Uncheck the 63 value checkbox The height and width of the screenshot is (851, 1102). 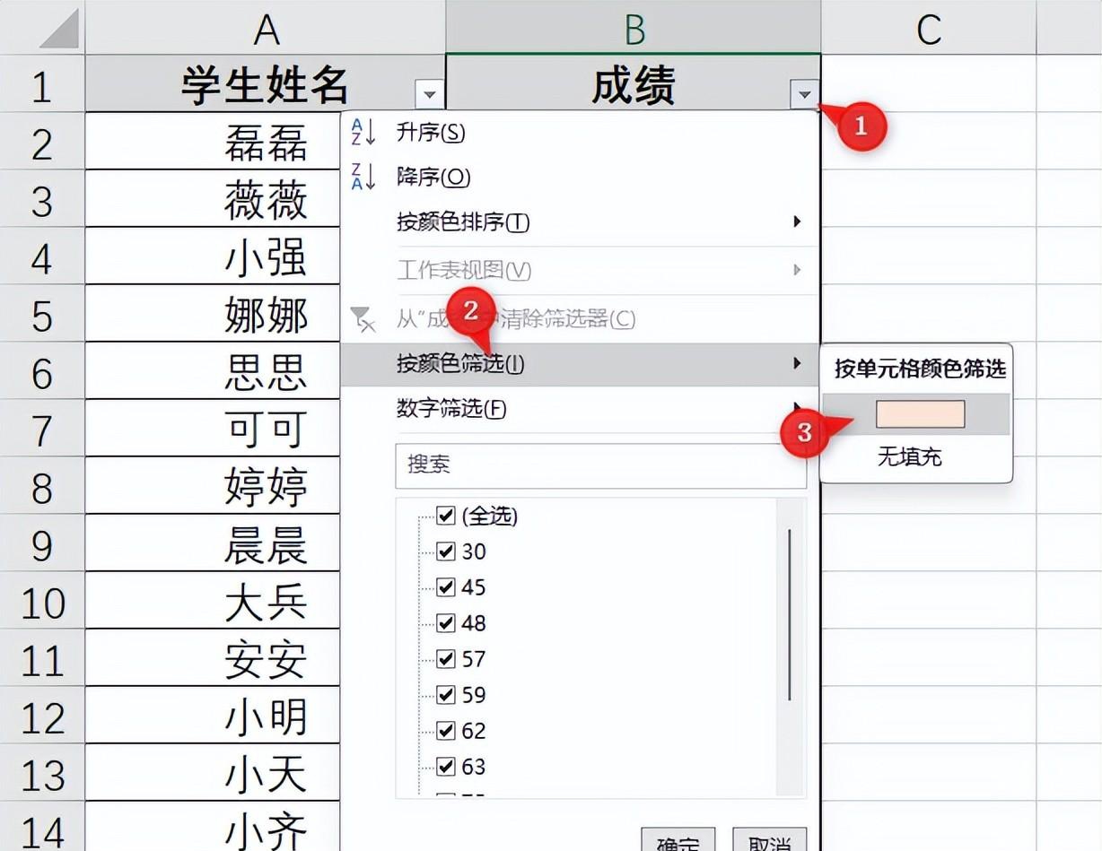(x=446, y=766)
